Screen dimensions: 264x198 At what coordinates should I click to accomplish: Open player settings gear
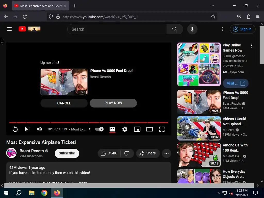point(125,129)
